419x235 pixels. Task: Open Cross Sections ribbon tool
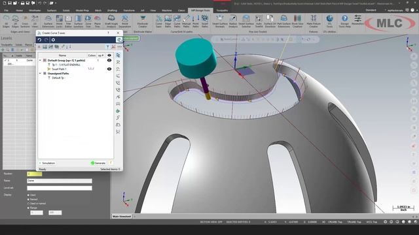pyautogui.click(x=25, y=22)
